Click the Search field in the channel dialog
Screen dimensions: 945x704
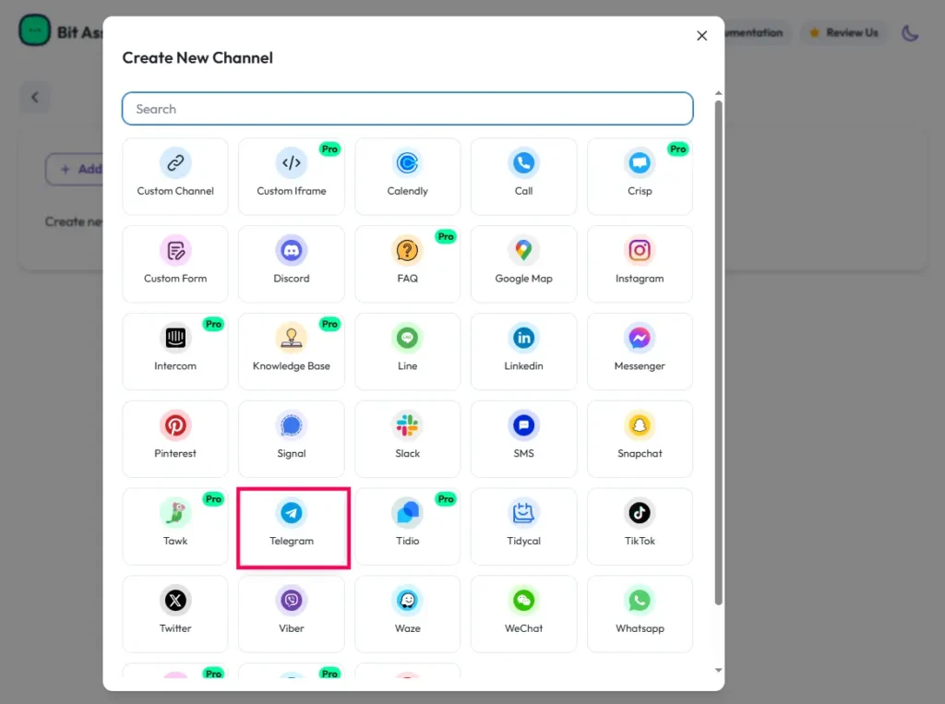click(407, 109)
